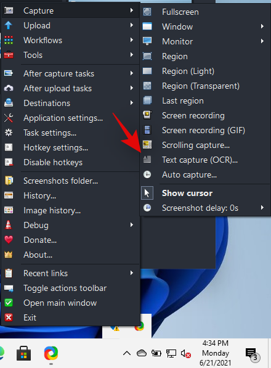Choose Auto capture...
Screen dimensions: 271x368
tap(205, 174)
